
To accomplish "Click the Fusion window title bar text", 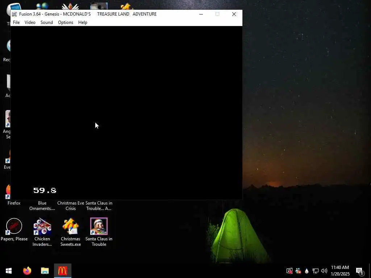I will click(88, 14).
